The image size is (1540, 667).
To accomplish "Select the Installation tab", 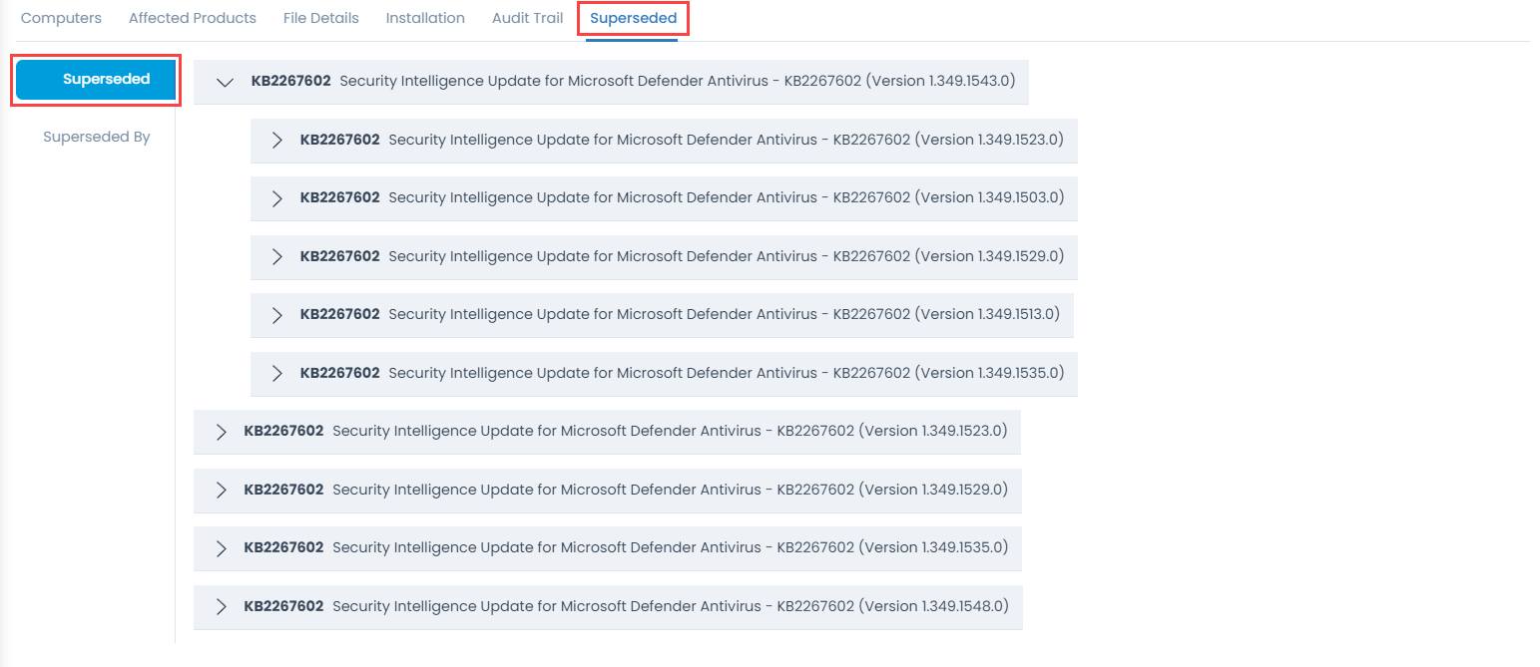I will pos(425,18).
